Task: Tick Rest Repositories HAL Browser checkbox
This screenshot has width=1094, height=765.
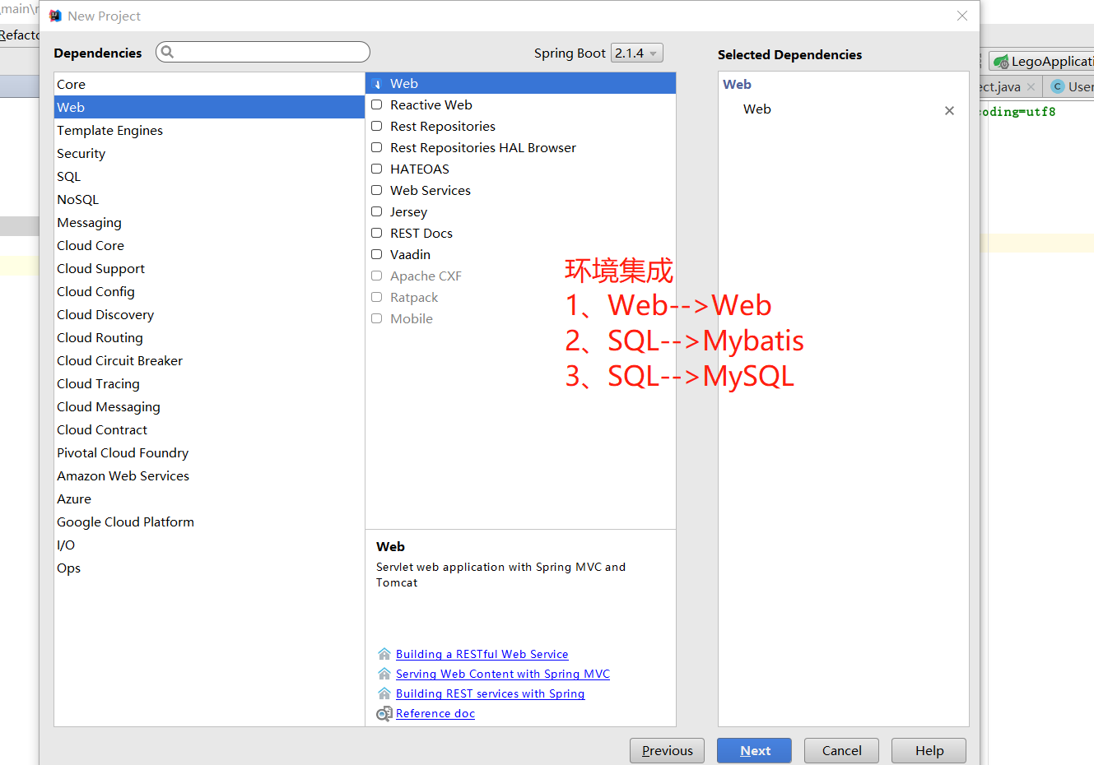Action: point(377,147)
